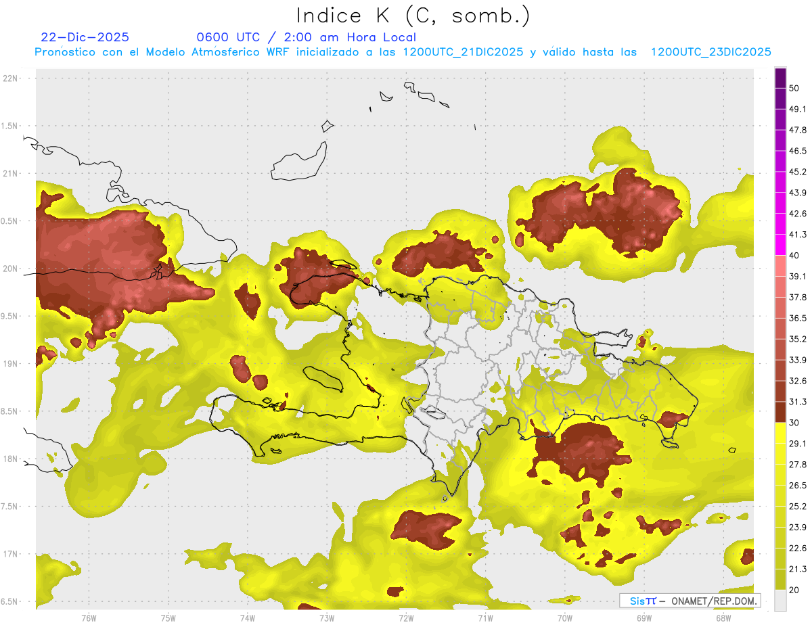This screenshot has width=812, height=627.
Task: Click the '19N' latitude label
Action: click(x=10, y=364)
